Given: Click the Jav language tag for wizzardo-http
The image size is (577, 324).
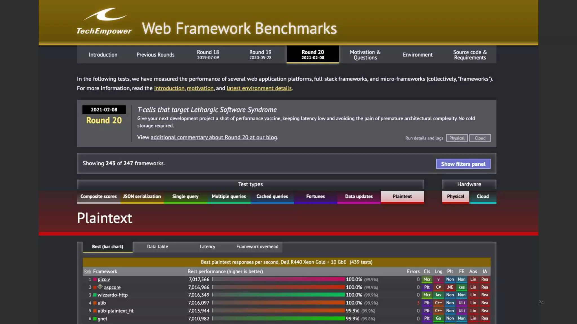Looking at the screenshot, I should [x=438, y=295].
